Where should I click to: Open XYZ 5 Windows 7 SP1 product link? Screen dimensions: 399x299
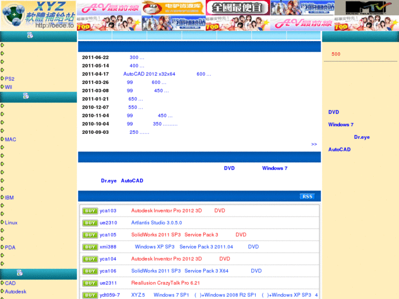(x=224, y=295)
